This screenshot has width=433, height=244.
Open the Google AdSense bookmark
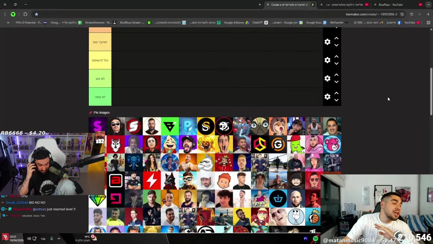pos(236,23)
